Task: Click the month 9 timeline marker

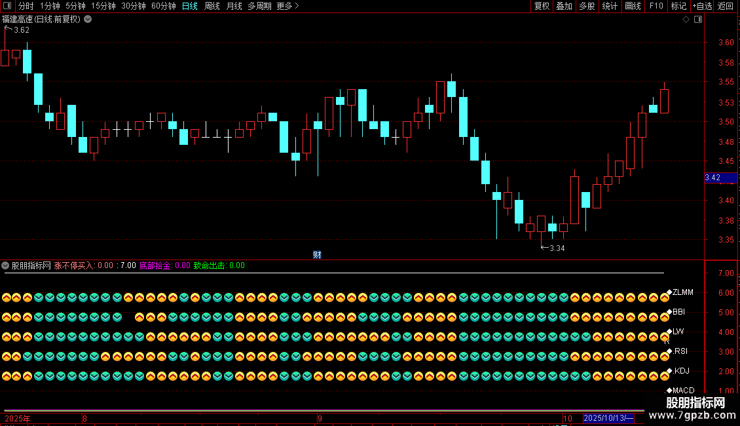Action: point(320,418)
